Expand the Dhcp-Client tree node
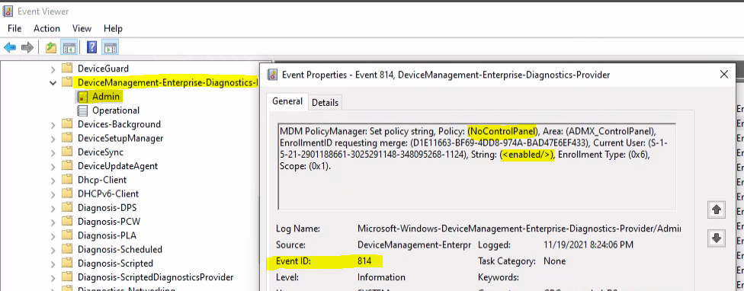744x291 pixels. tap(53, 180)
